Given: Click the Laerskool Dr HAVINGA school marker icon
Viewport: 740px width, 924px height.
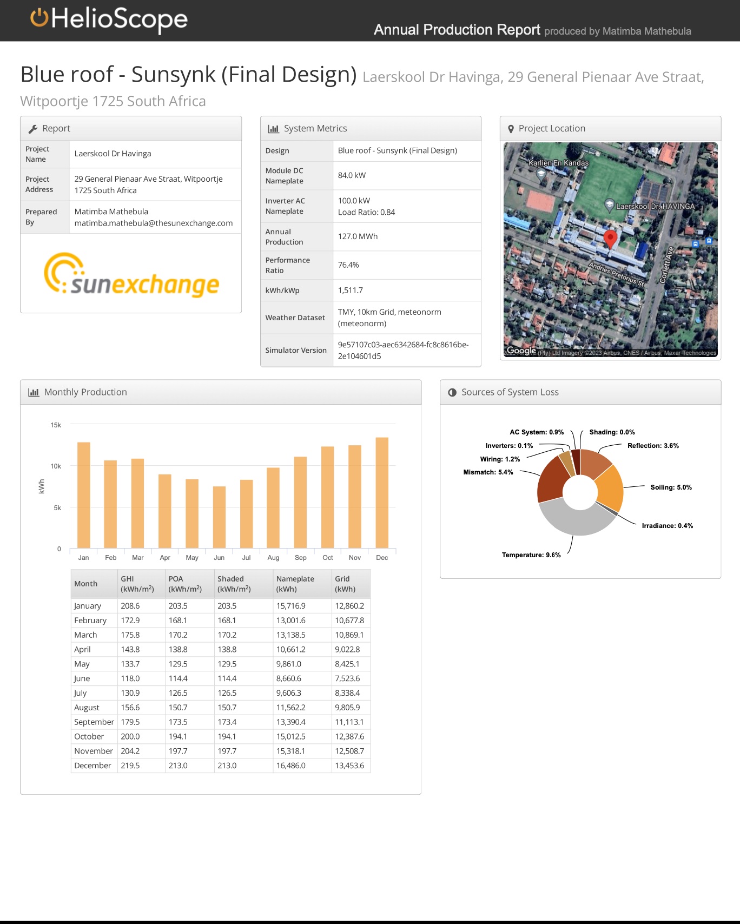Looking at the screenshot, I should (x=609, y=205).
